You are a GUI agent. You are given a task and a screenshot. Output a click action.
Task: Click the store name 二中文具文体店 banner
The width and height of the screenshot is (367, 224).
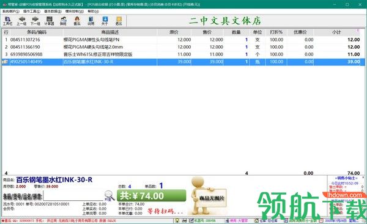pos(224,21)
